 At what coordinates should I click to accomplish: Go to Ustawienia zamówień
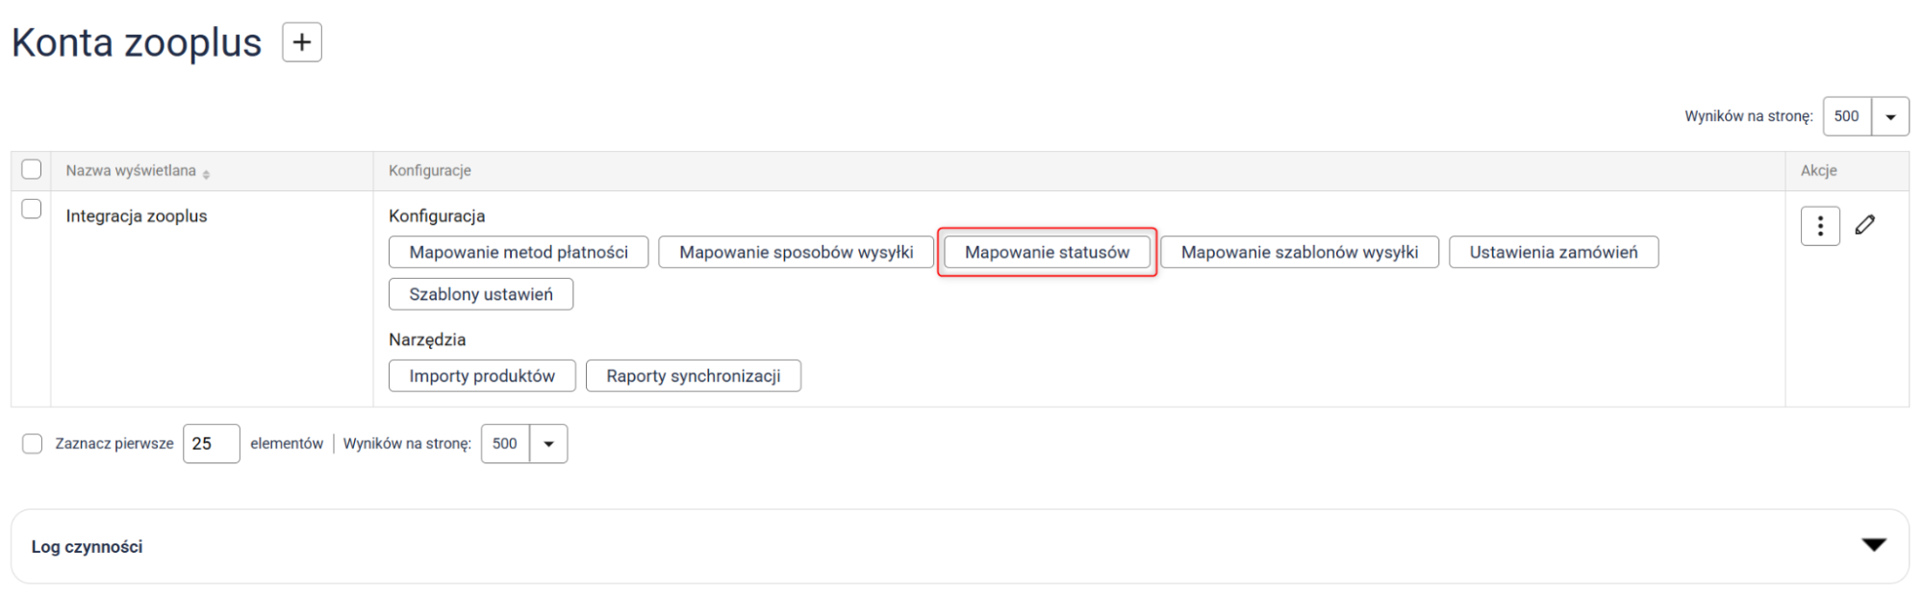1553,252
